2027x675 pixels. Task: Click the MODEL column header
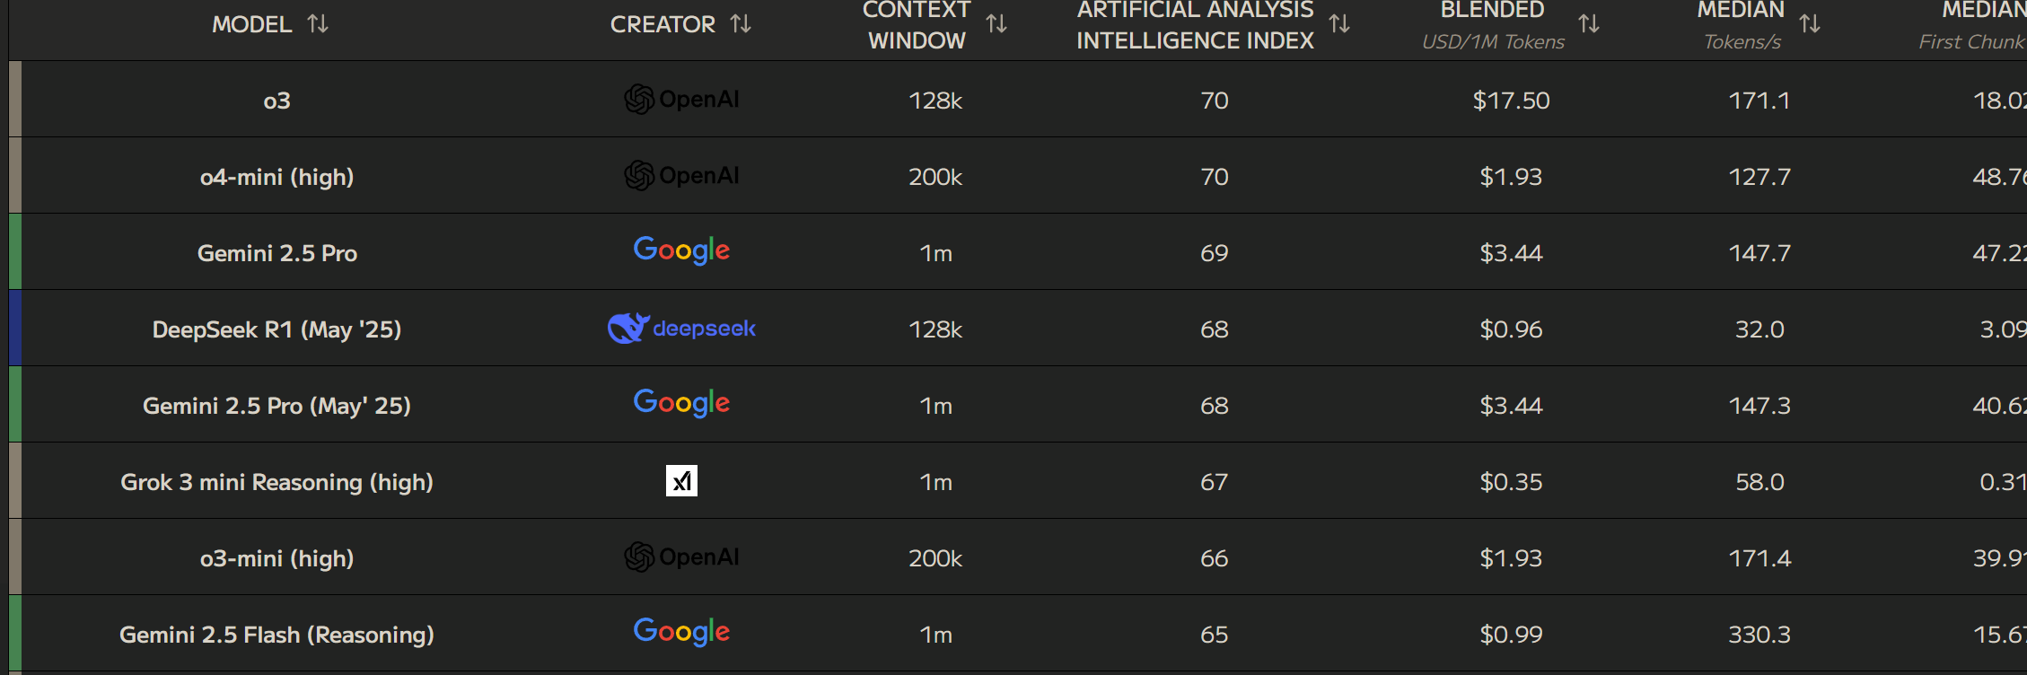[x=252, y=24]
